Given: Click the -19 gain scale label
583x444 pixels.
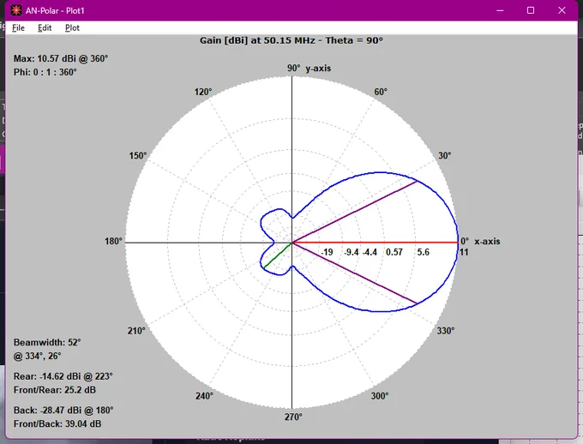Looking at the screenshot, I should (x=327, y=252).
